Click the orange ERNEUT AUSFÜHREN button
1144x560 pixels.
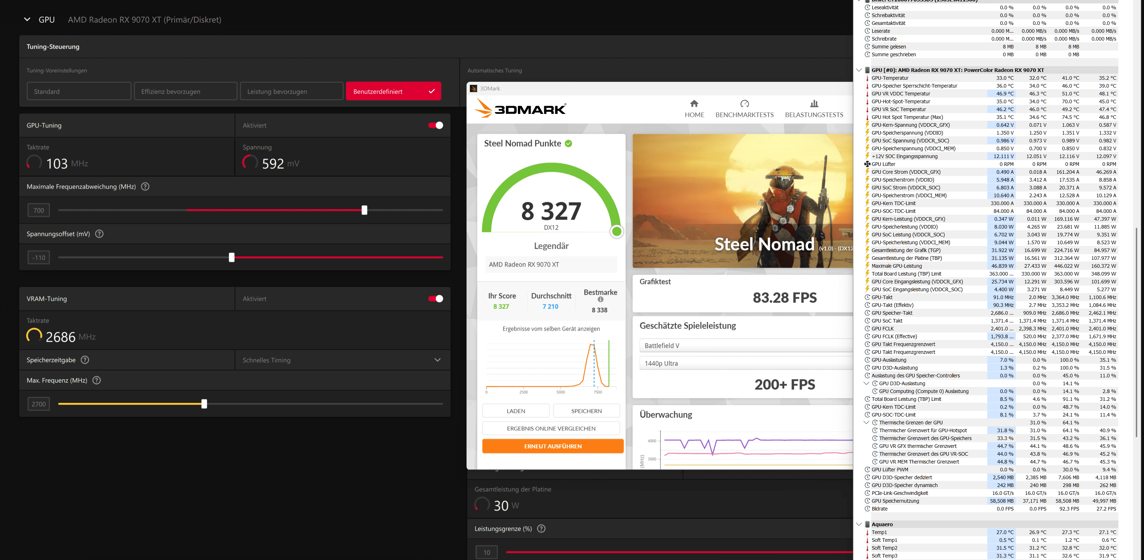pyautogui.click(x=553, y=446)
